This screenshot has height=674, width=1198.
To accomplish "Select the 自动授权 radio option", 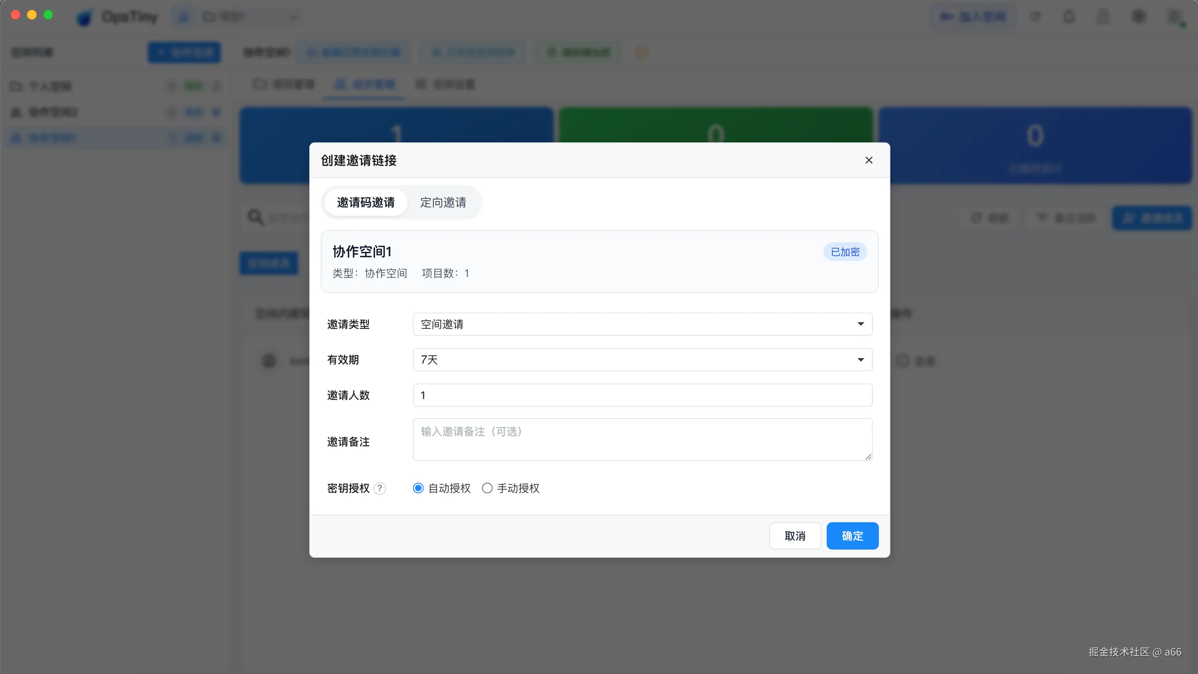I will tap(418, 488).
